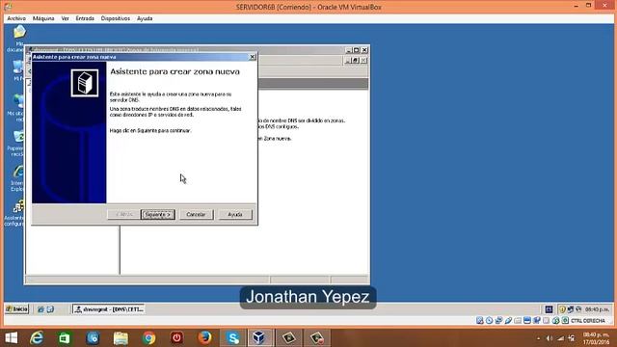Open the Windows Store taskbar icon
Screen dimensions: 617x347
(65, 338)
